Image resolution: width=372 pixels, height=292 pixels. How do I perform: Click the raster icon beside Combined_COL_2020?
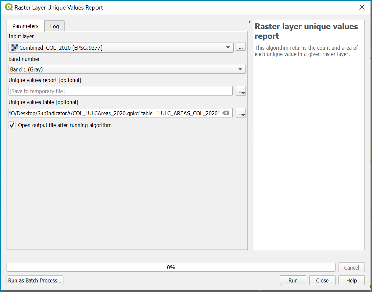pyautogui.click(x=15, y=47)
